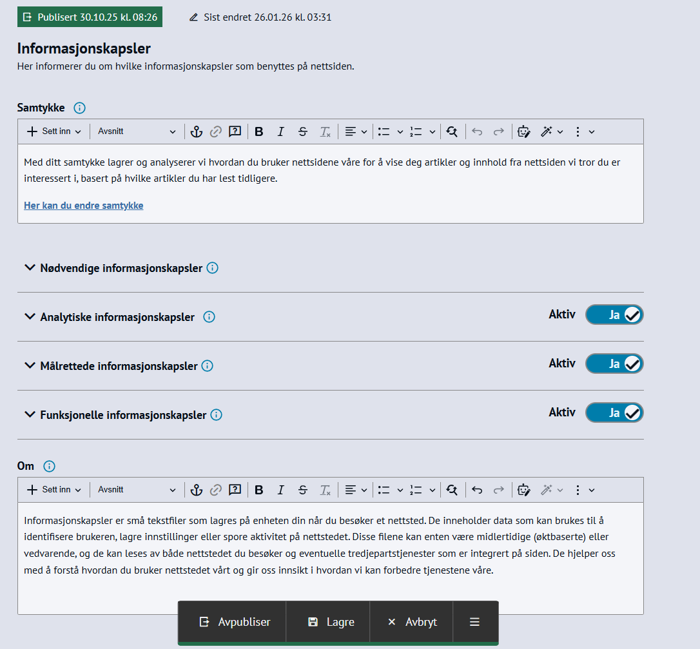Click the Avpubliser button

235,622
